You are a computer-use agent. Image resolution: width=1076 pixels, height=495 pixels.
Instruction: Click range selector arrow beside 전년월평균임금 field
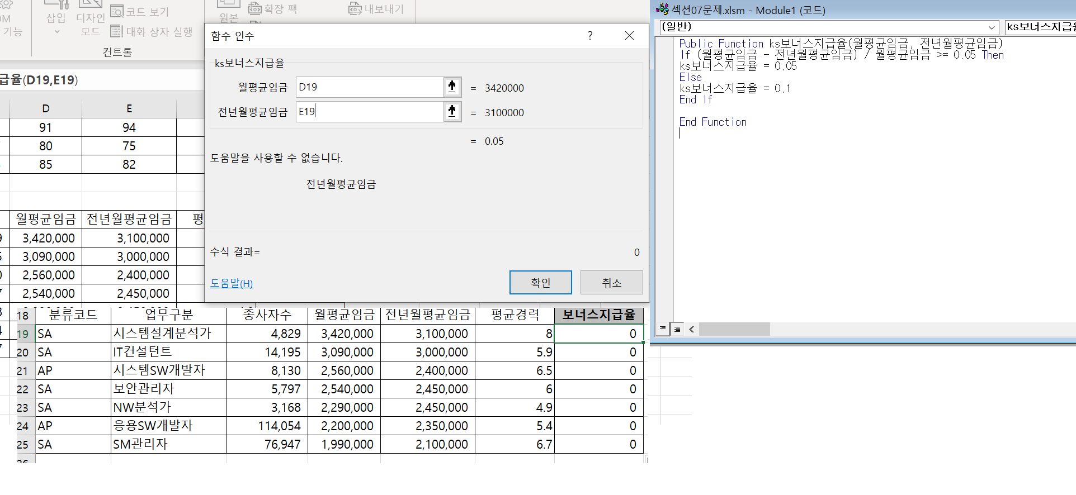point(452,112)
